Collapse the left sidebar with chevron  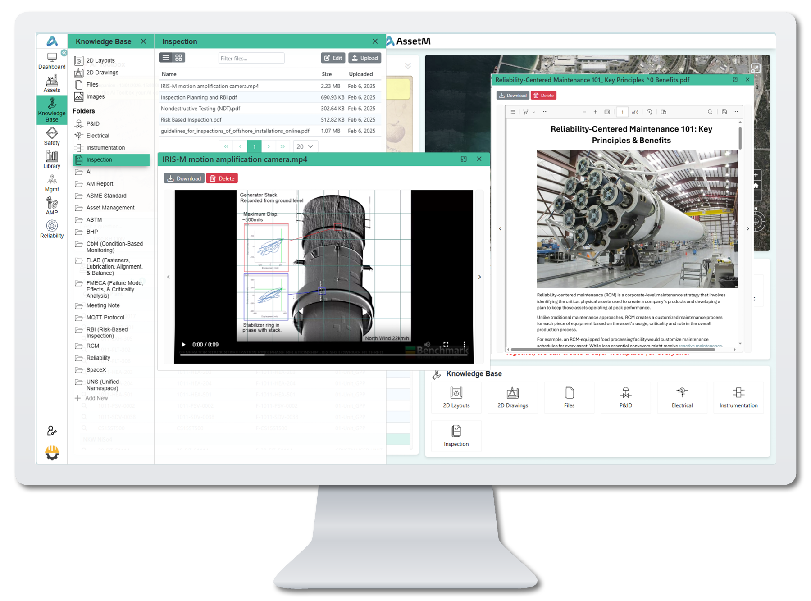tap(64, 53)
